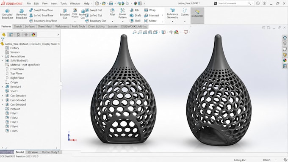Open the Curves tool
The height and width of the screenshot is (162, 288).
click(185, 12)
